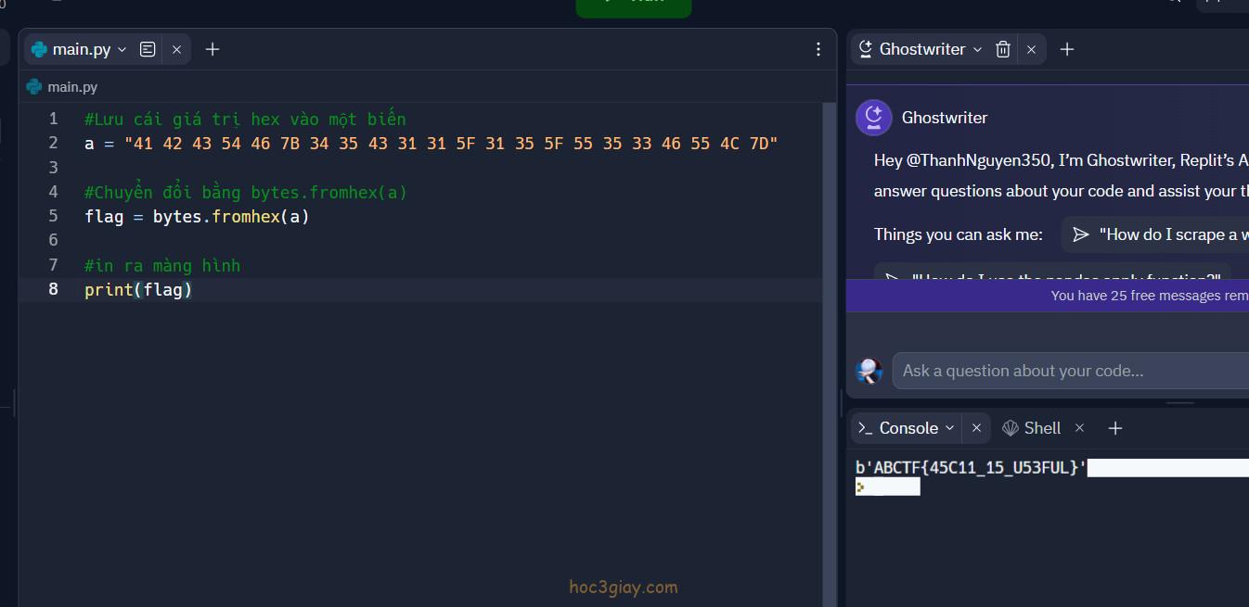Close the Ghostwriter tab
This screenshot has height=607, width=1249.
(1031, 49)
